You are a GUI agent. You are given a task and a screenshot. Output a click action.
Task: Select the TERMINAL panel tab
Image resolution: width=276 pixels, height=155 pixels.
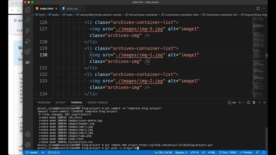click(x=77, y=102)
